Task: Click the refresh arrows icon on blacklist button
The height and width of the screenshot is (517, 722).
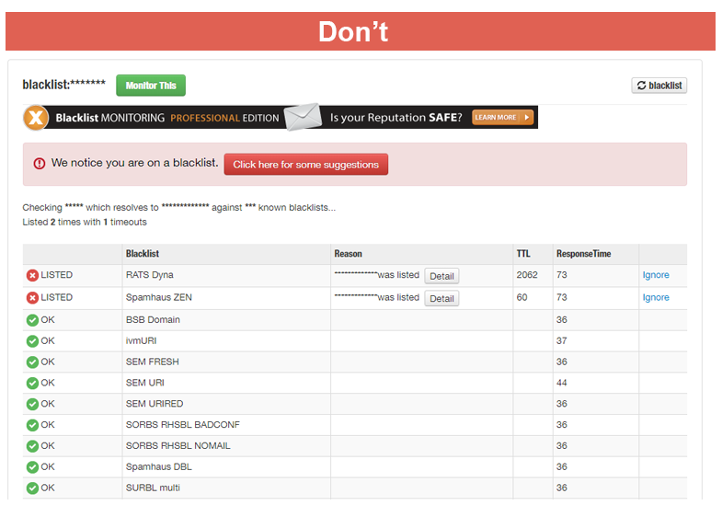Action: (x=641, y=86)
